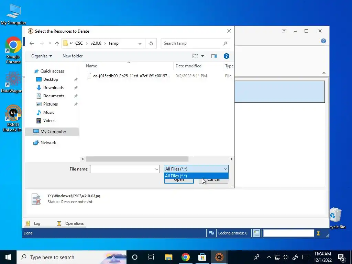This screenshot has height=264, width=352.
Task: Open the Log tab in EMCO window
Action: pyautogui.click(x=33, y=223)
